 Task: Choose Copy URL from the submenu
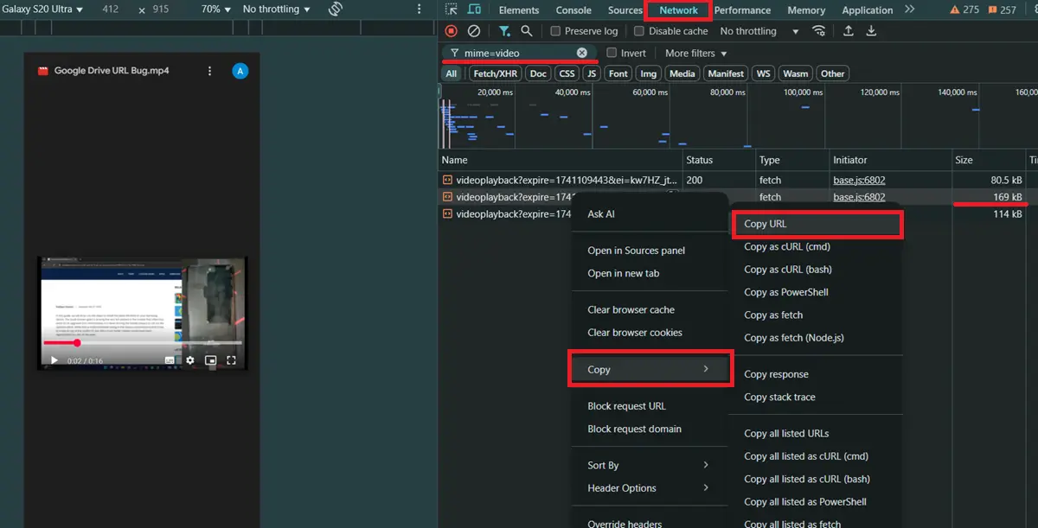(x=766, y=224)
